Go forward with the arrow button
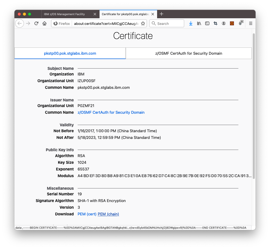The width and height of the screenshot is (270, 249). [x=28, y=23]
